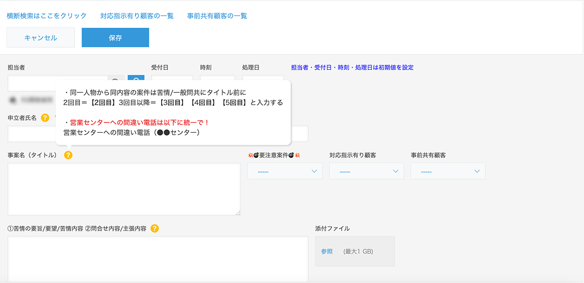The image size is (584, 283).
Task: Click 参照 to attach a file
Action: (327, 251)
